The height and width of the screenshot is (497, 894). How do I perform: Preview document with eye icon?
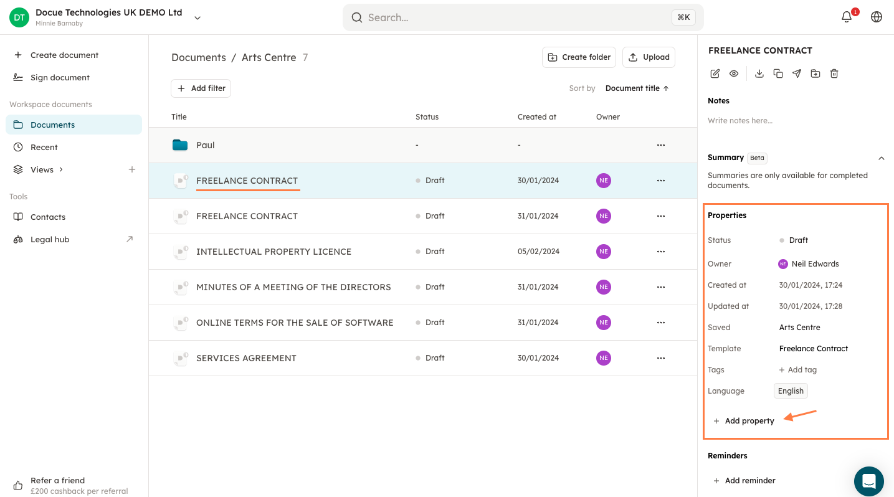pos(734,73)
